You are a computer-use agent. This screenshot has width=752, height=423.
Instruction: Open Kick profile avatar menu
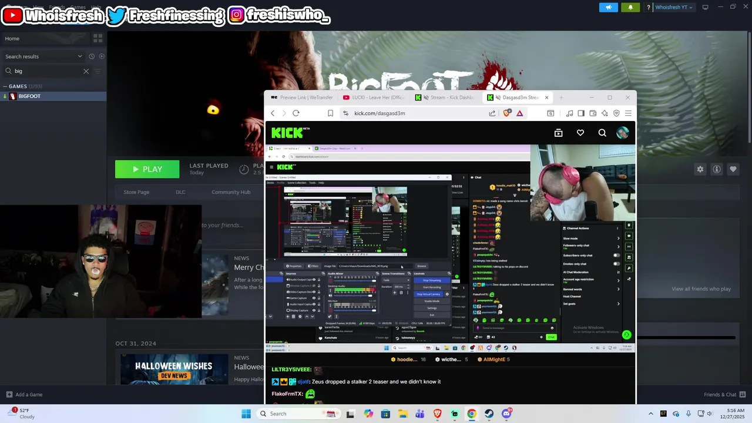click(623, 133)
